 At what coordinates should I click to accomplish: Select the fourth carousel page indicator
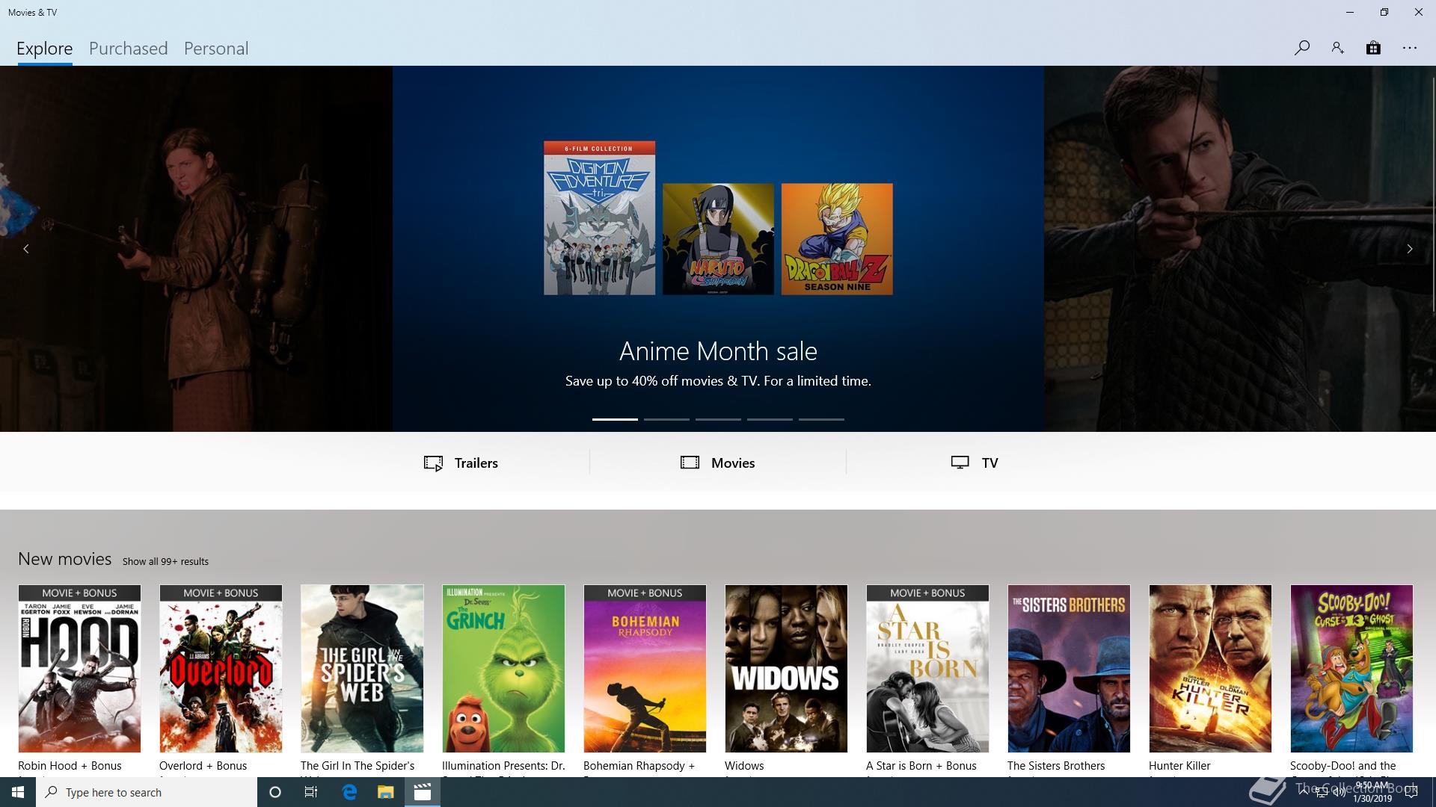point(770,419)
